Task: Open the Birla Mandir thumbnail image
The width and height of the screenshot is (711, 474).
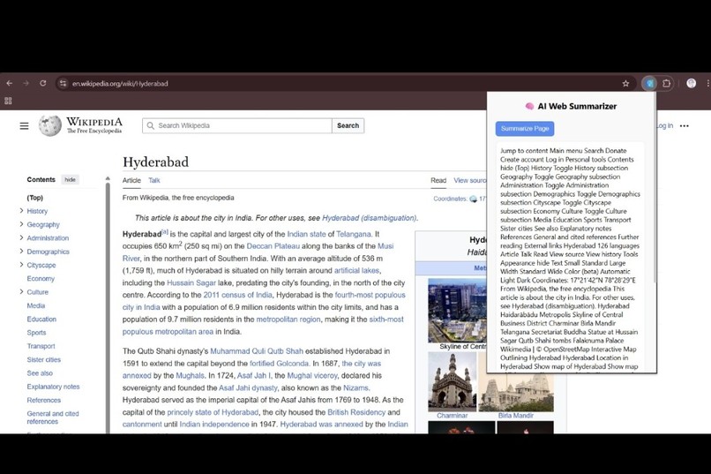Action: tap(516, 393)
